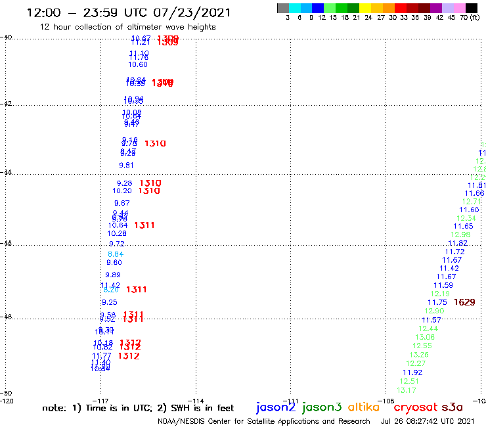The image size is (486, 427).
Task: Click the maroon "1629" time label
Action: pos(464,302)
